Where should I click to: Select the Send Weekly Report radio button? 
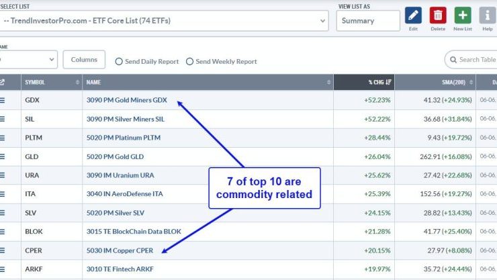pos(190,61)
